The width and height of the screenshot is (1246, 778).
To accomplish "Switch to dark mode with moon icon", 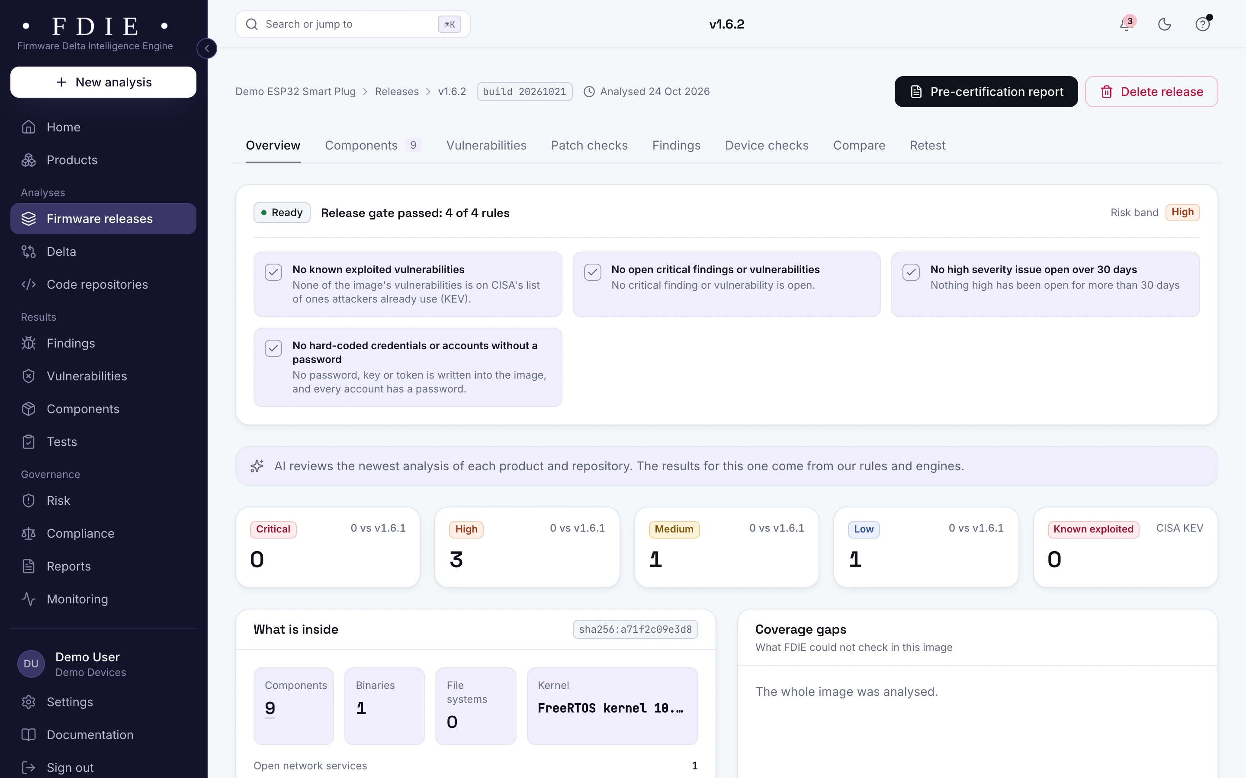I will [x=1165, y=24].
